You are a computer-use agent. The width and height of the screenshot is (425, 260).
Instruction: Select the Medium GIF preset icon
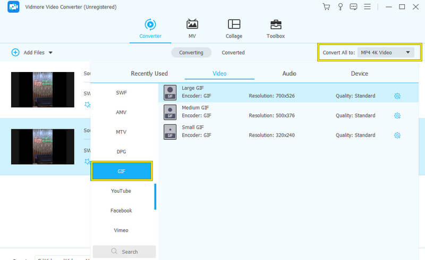[170, 112]
